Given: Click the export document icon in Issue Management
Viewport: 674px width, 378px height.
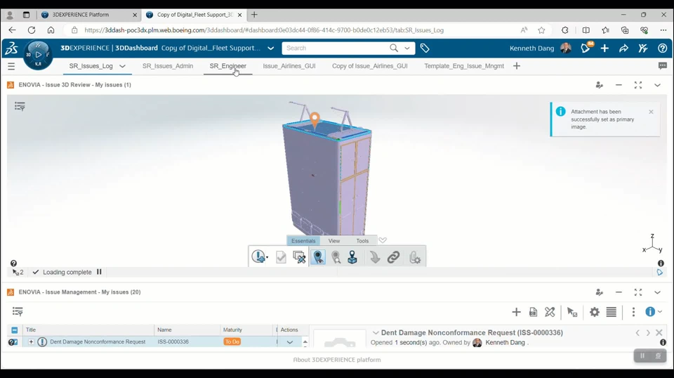Looking at the screenshot, I should pyautogui.click(x=533, y=312).
